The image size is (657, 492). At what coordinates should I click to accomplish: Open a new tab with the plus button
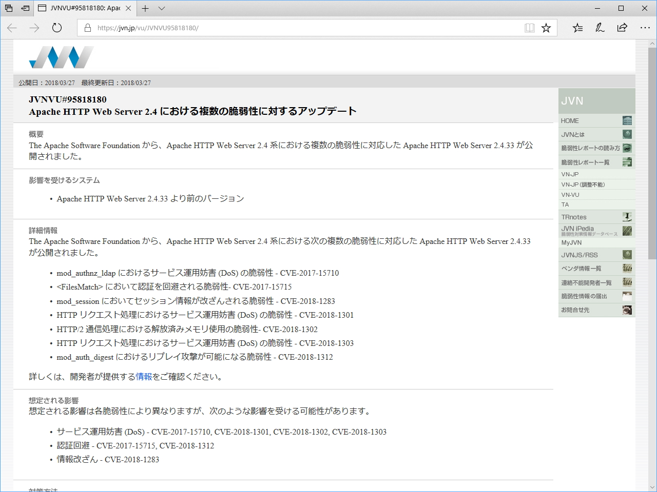point(145,8)
